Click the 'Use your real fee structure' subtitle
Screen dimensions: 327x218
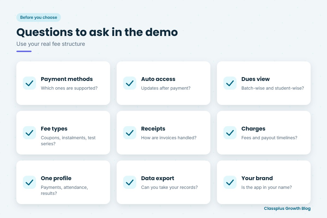[51, 44]
